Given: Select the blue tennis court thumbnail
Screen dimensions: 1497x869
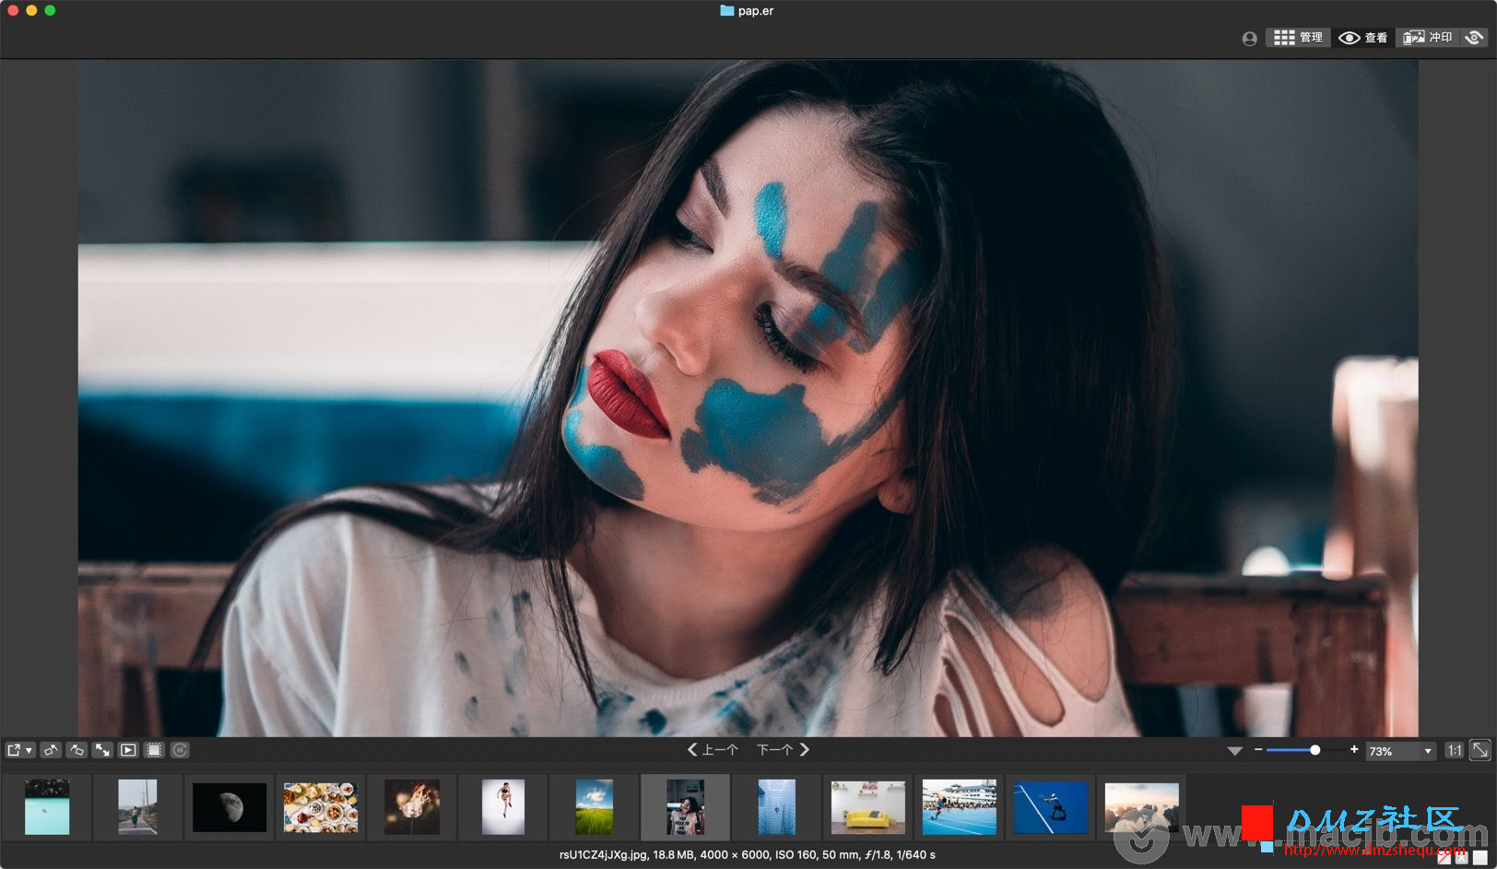Looking at the screenshot, I should pyautogui.click(x=1051, y=808).
